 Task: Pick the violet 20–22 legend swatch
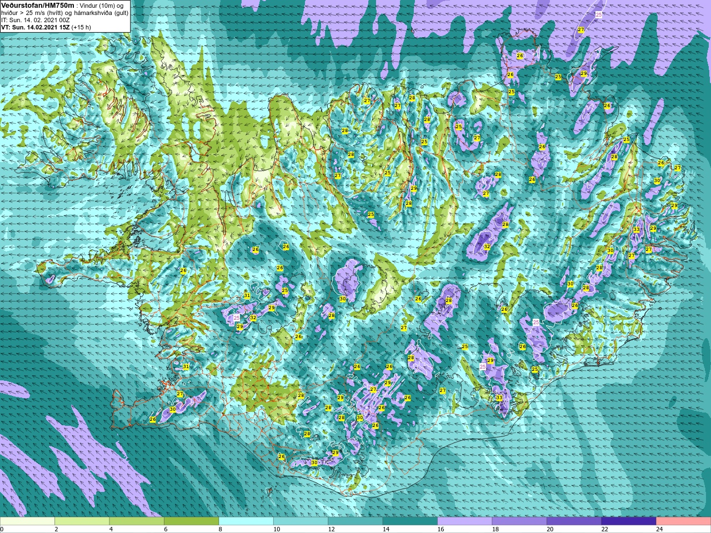(x=574, y=521)
